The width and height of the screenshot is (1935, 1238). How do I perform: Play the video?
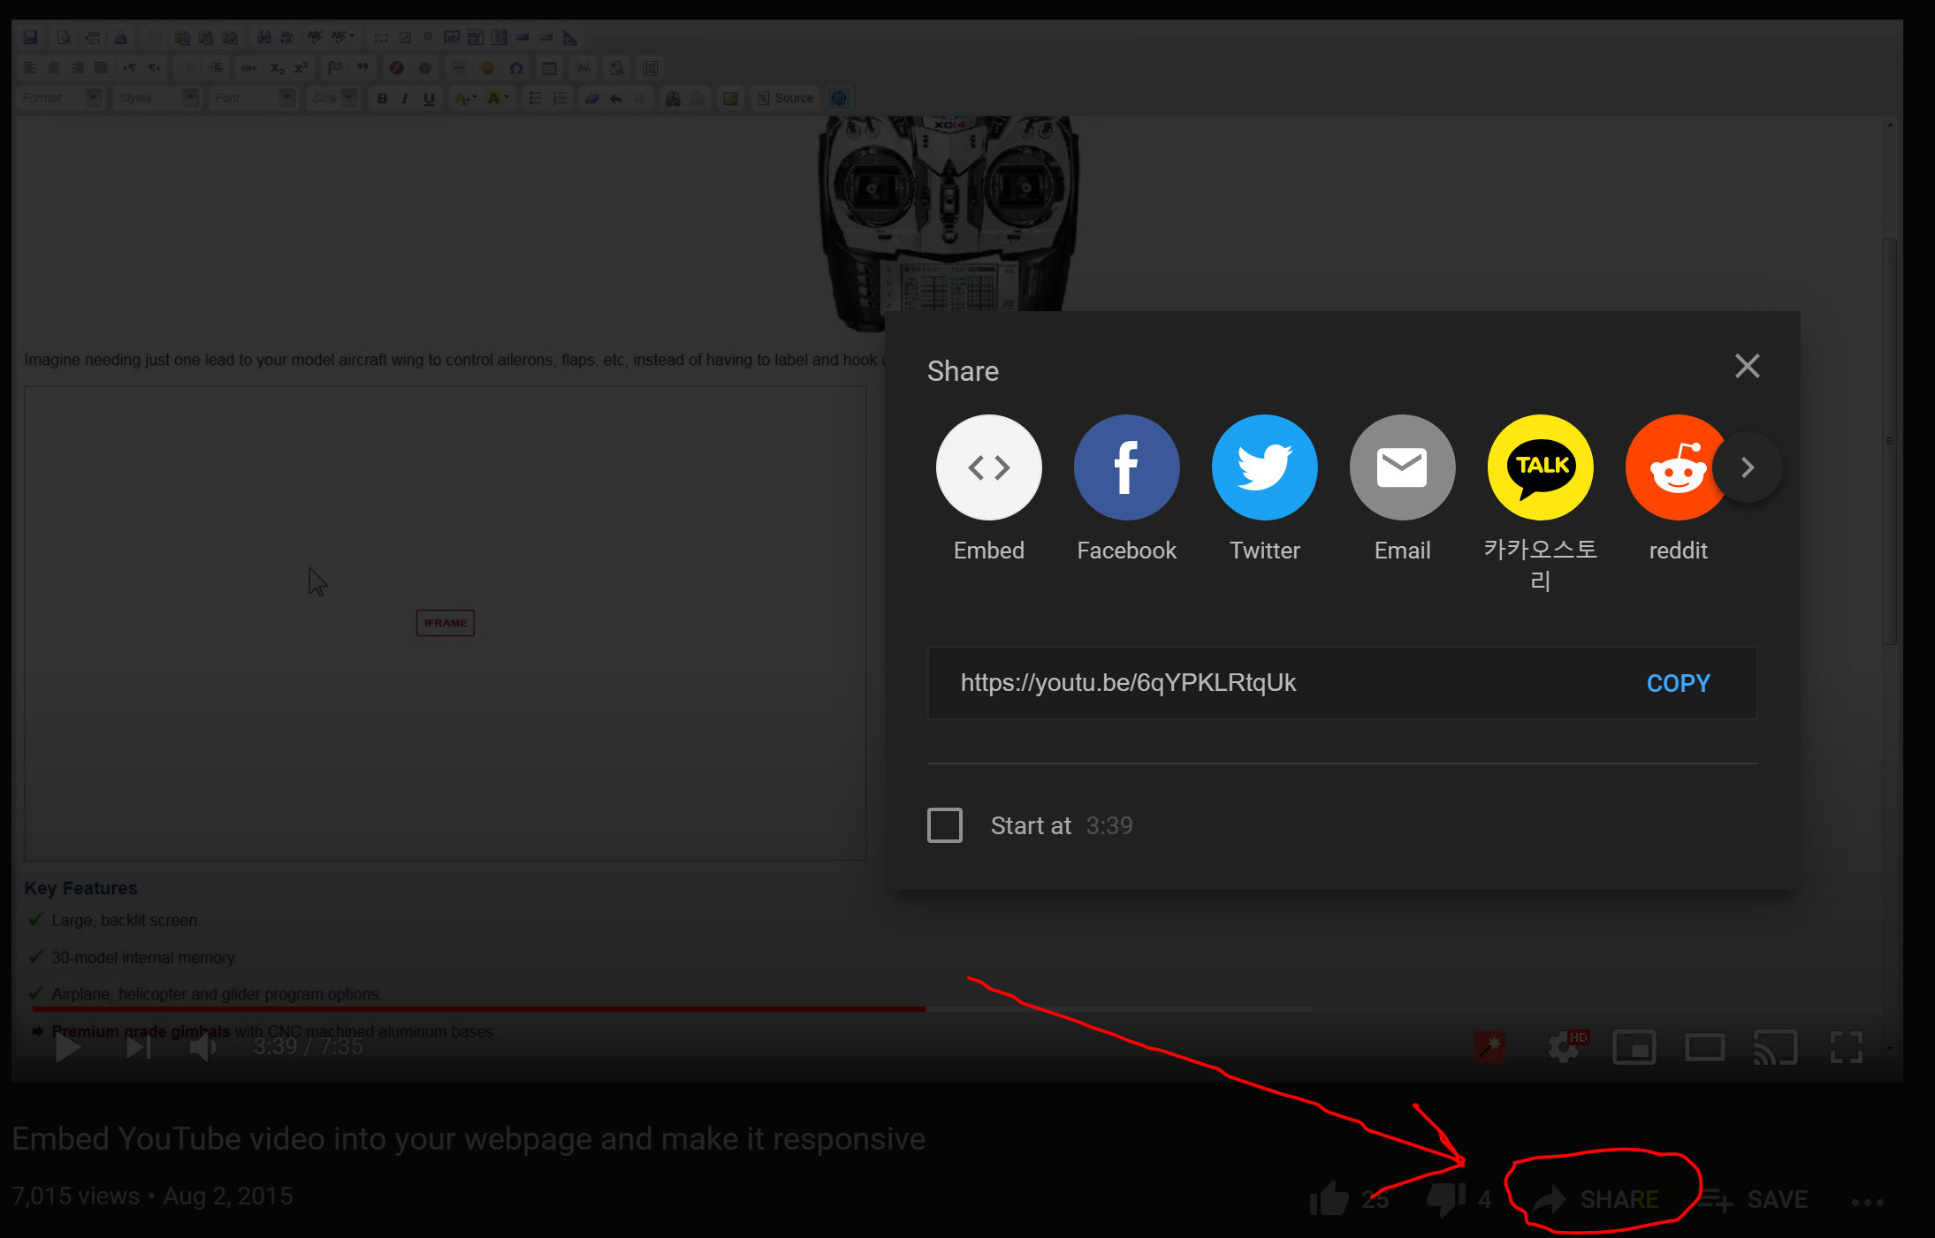[x=68, y=1048]
